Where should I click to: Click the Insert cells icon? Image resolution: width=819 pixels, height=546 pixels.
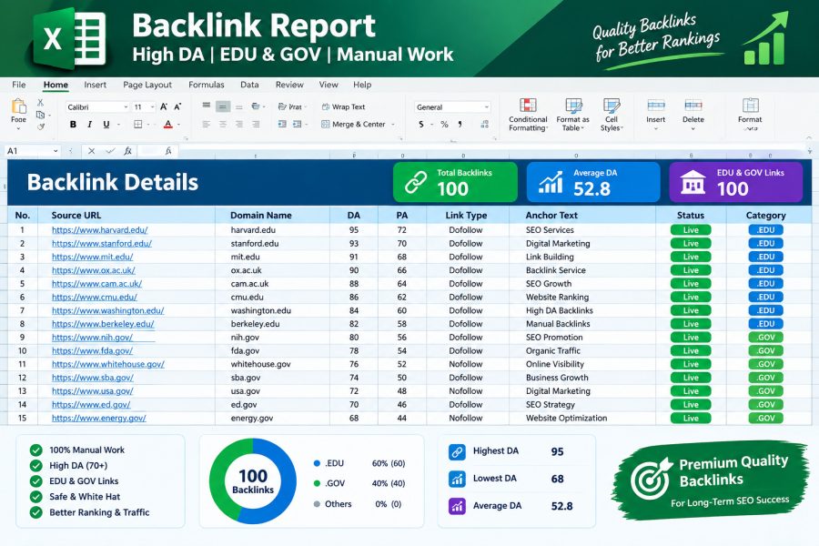(x=656, y=106)
